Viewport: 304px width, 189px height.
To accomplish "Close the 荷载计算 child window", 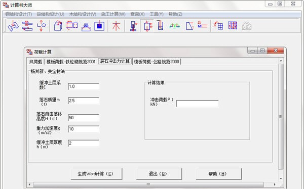I will [x=276, y=51].
